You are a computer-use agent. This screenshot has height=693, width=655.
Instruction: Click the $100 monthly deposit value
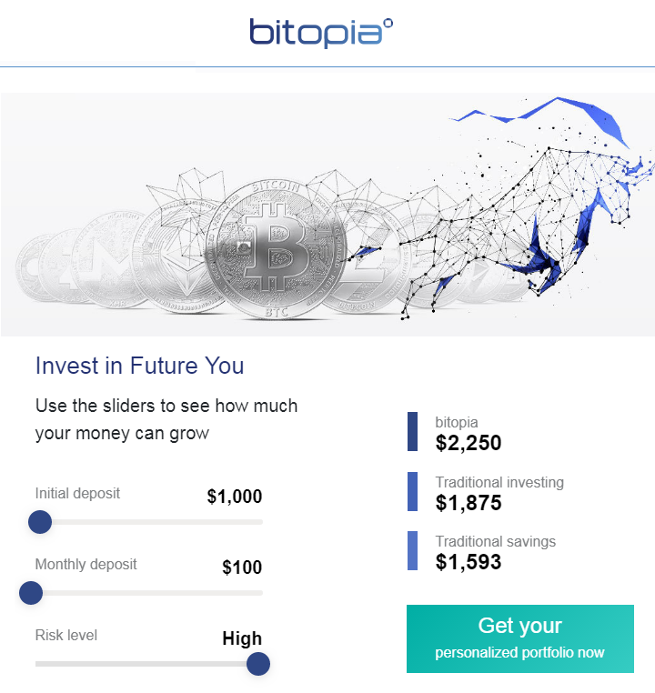click(x=242, y=567)
